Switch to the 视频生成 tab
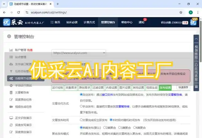 click(x=152, y=88)
